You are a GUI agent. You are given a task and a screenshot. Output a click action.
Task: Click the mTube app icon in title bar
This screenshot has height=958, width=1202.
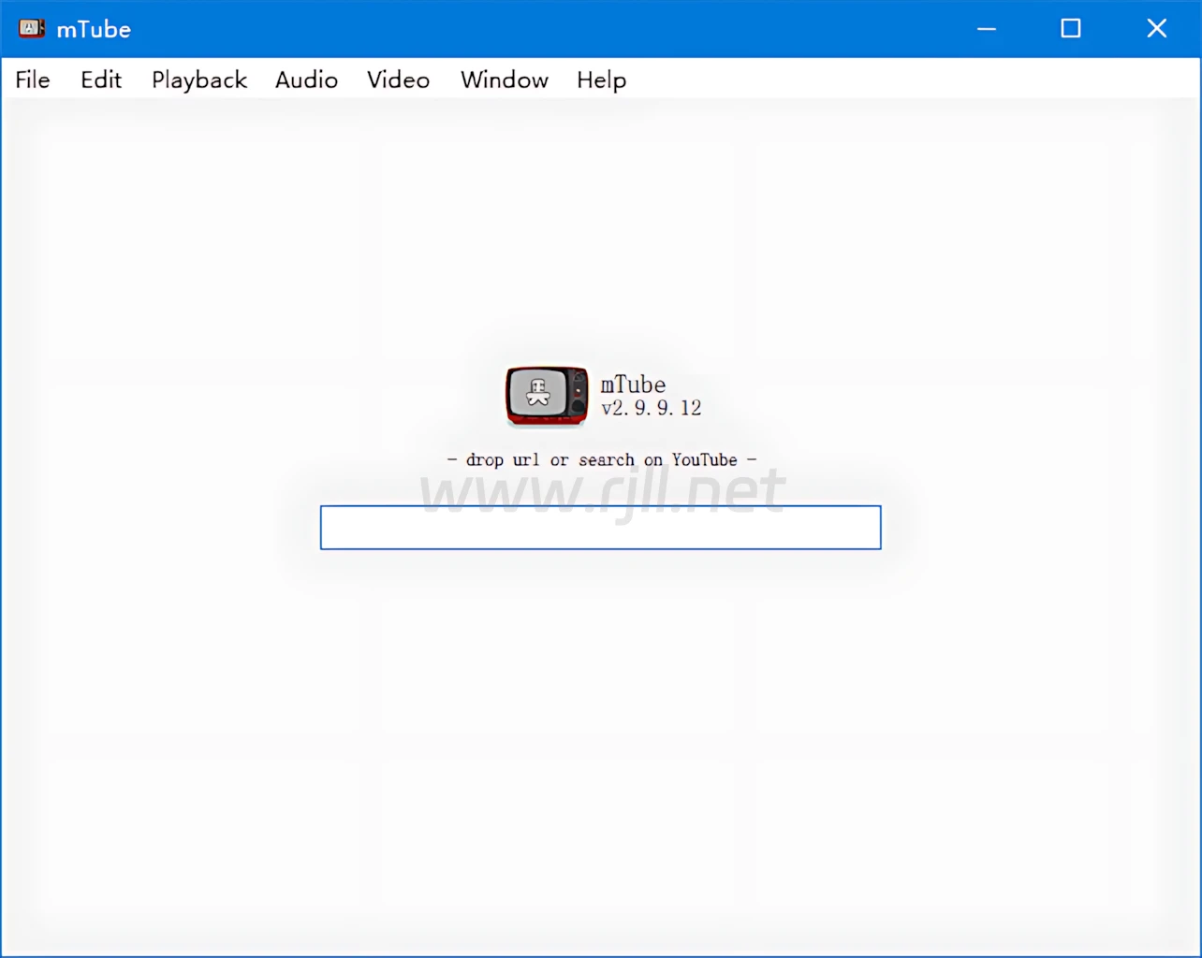32,29
